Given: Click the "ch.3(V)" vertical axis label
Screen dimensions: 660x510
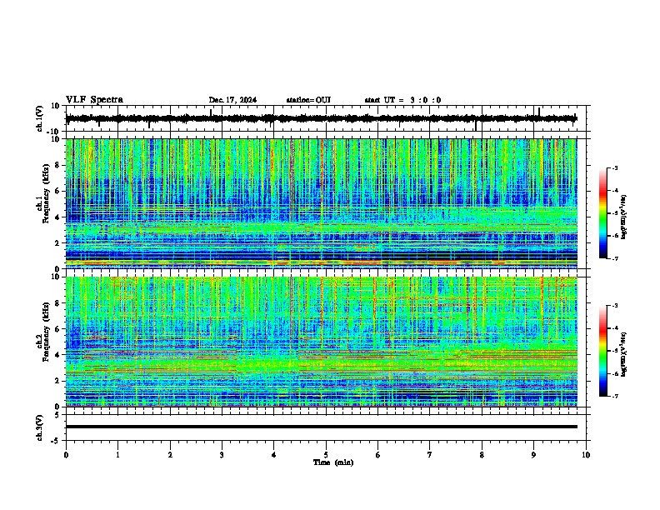Looking at the screenshot, I should tap(40, 428).
